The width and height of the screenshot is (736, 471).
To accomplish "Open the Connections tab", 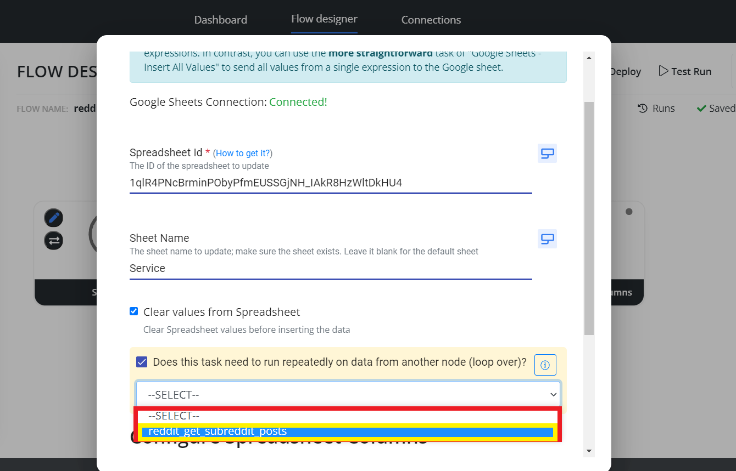I will pyautogui.click(x=431, y=20).
